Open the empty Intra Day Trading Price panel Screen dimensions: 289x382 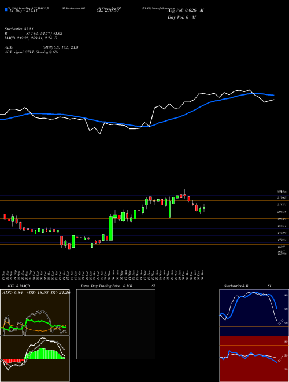click(116, 324)
